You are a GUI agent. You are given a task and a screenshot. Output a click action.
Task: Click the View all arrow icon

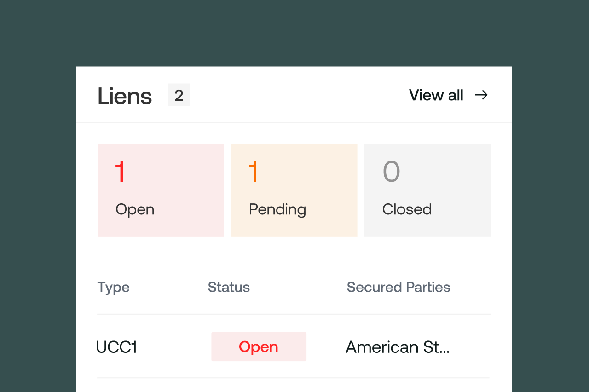tap(481, 95)
